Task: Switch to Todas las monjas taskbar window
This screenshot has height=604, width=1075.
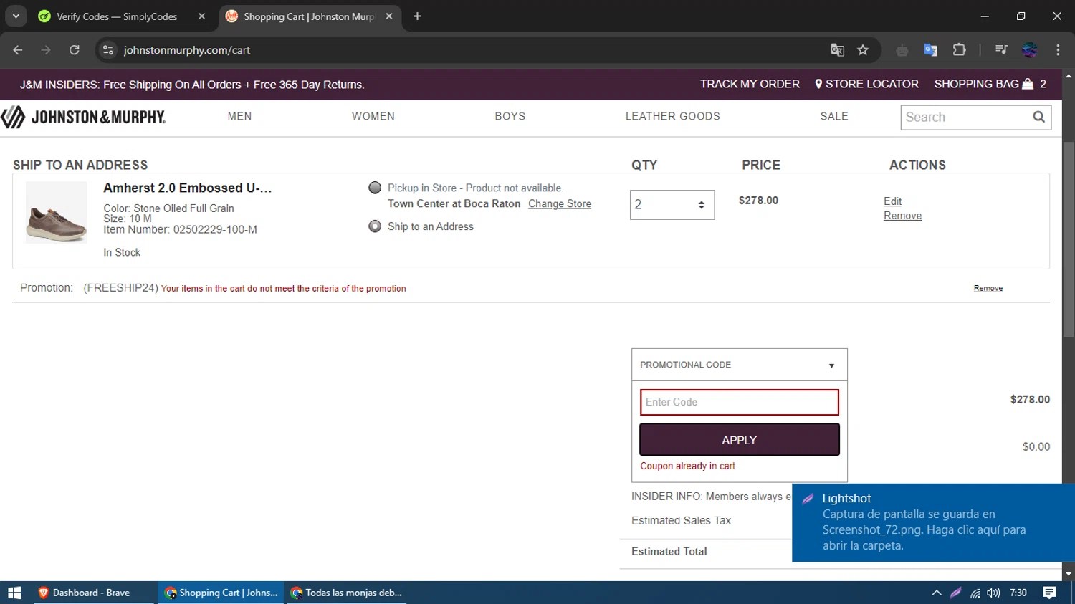Action: tap(346, 593)
